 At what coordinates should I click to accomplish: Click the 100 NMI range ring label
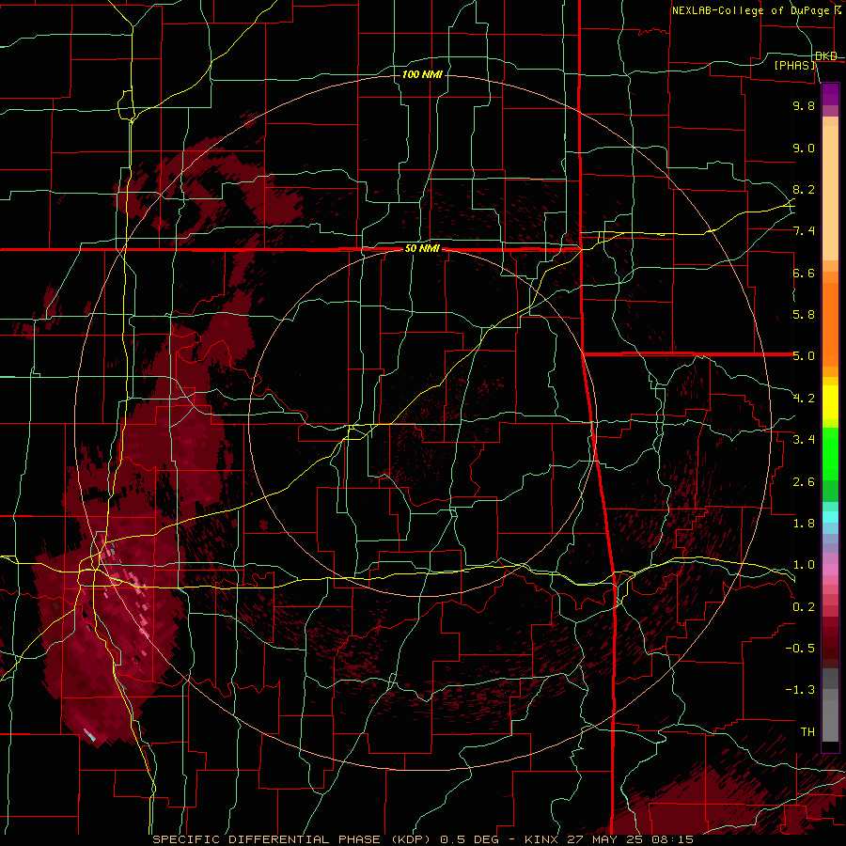pos(422,74)
